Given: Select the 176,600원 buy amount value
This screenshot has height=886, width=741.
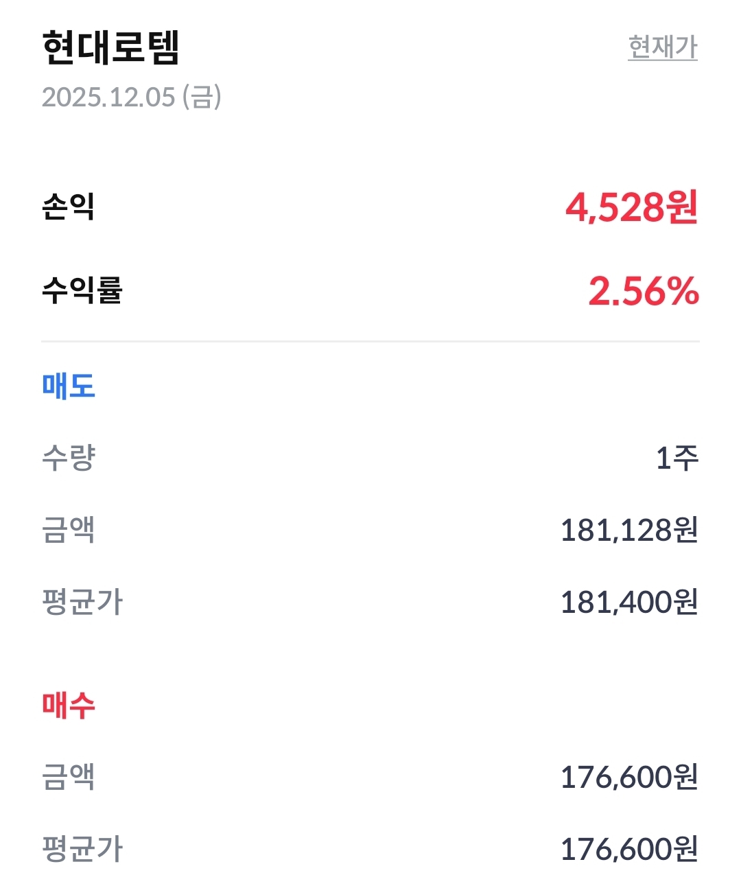Looking at the screenshot, I should 629,777.
